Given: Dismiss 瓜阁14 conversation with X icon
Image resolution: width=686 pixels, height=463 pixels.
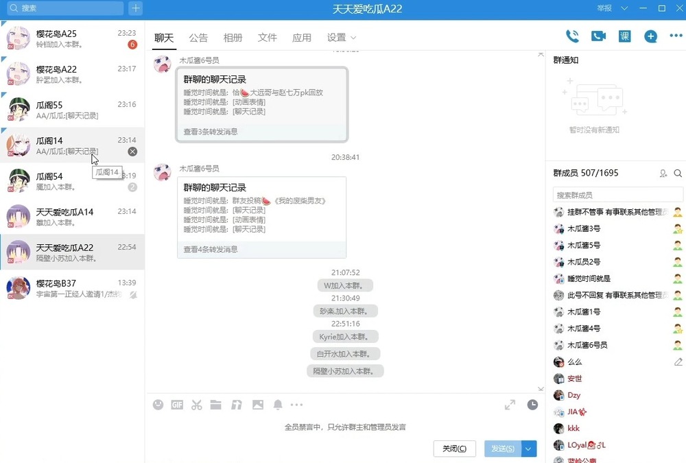Looking at the screenshot, I should pos(132,152).
